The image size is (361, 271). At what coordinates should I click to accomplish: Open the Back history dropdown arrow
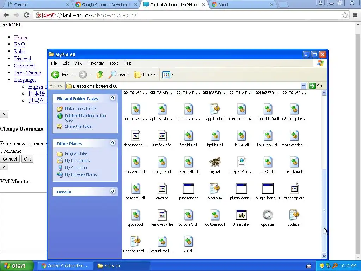73,74
